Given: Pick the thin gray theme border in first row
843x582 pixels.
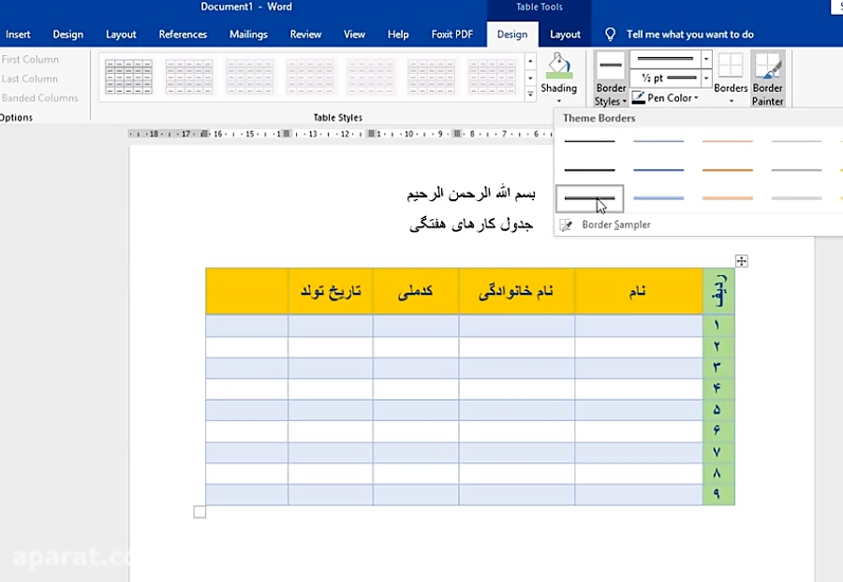Looking at the screenshot, I should tap(796, 141).
